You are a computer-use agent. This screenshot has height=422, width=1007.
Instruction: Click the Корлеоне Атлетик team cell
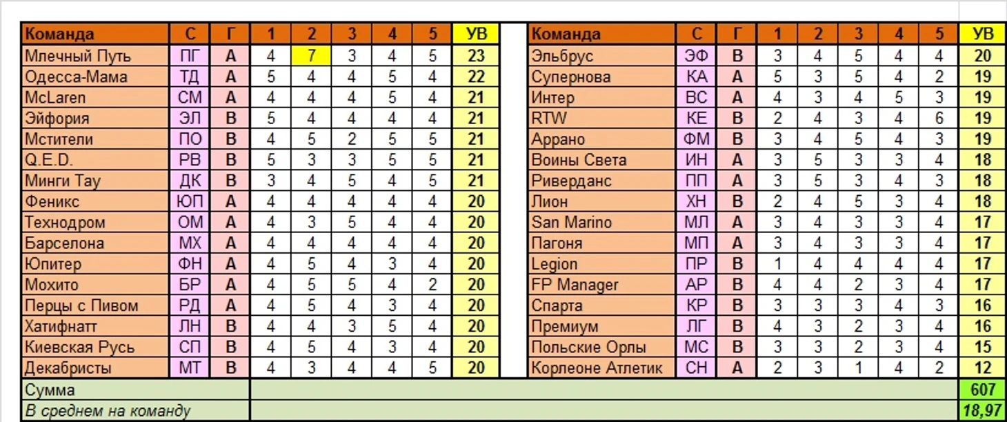click(602, 368)
